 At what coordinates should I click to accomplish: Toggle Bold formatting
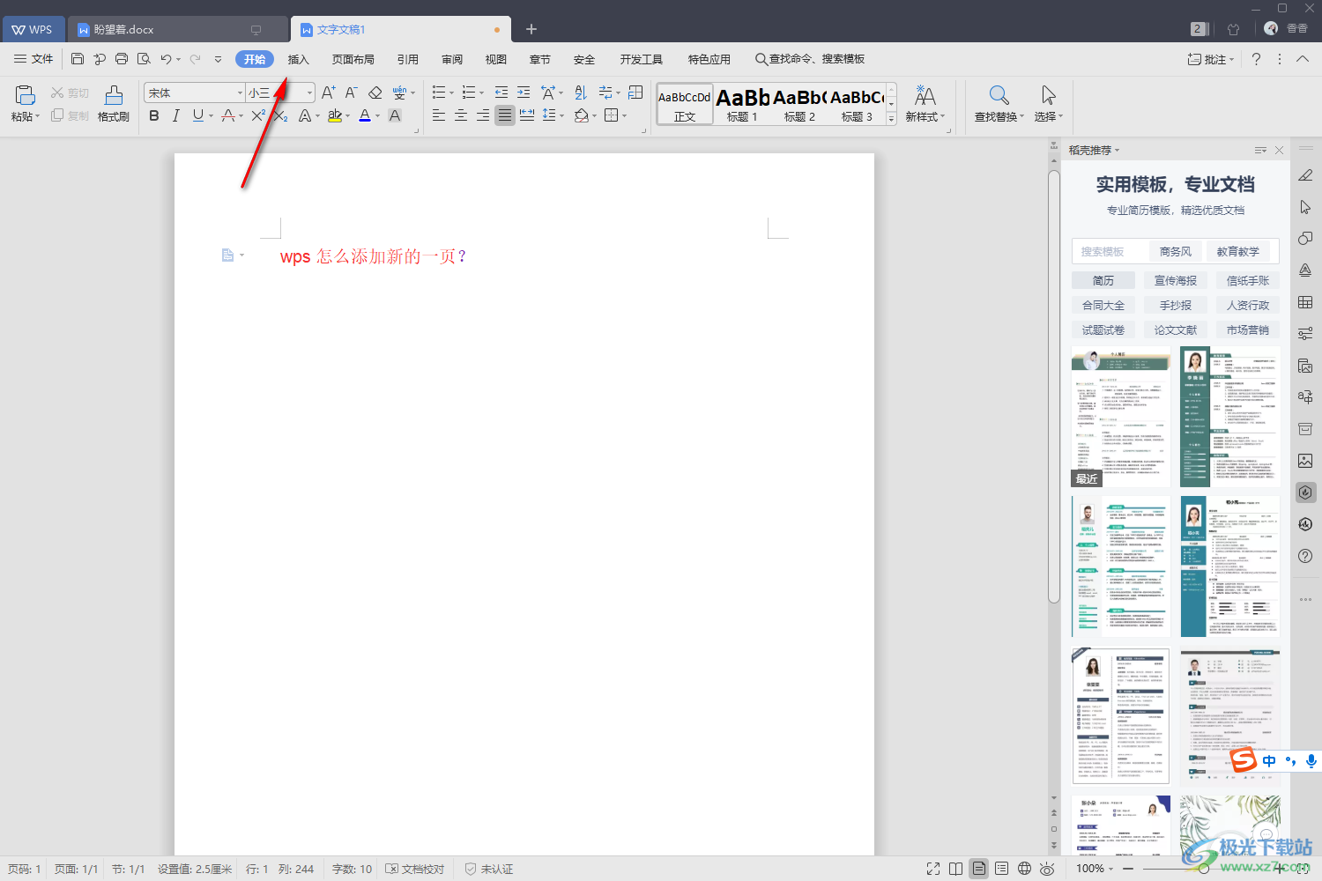coord(154,115)
